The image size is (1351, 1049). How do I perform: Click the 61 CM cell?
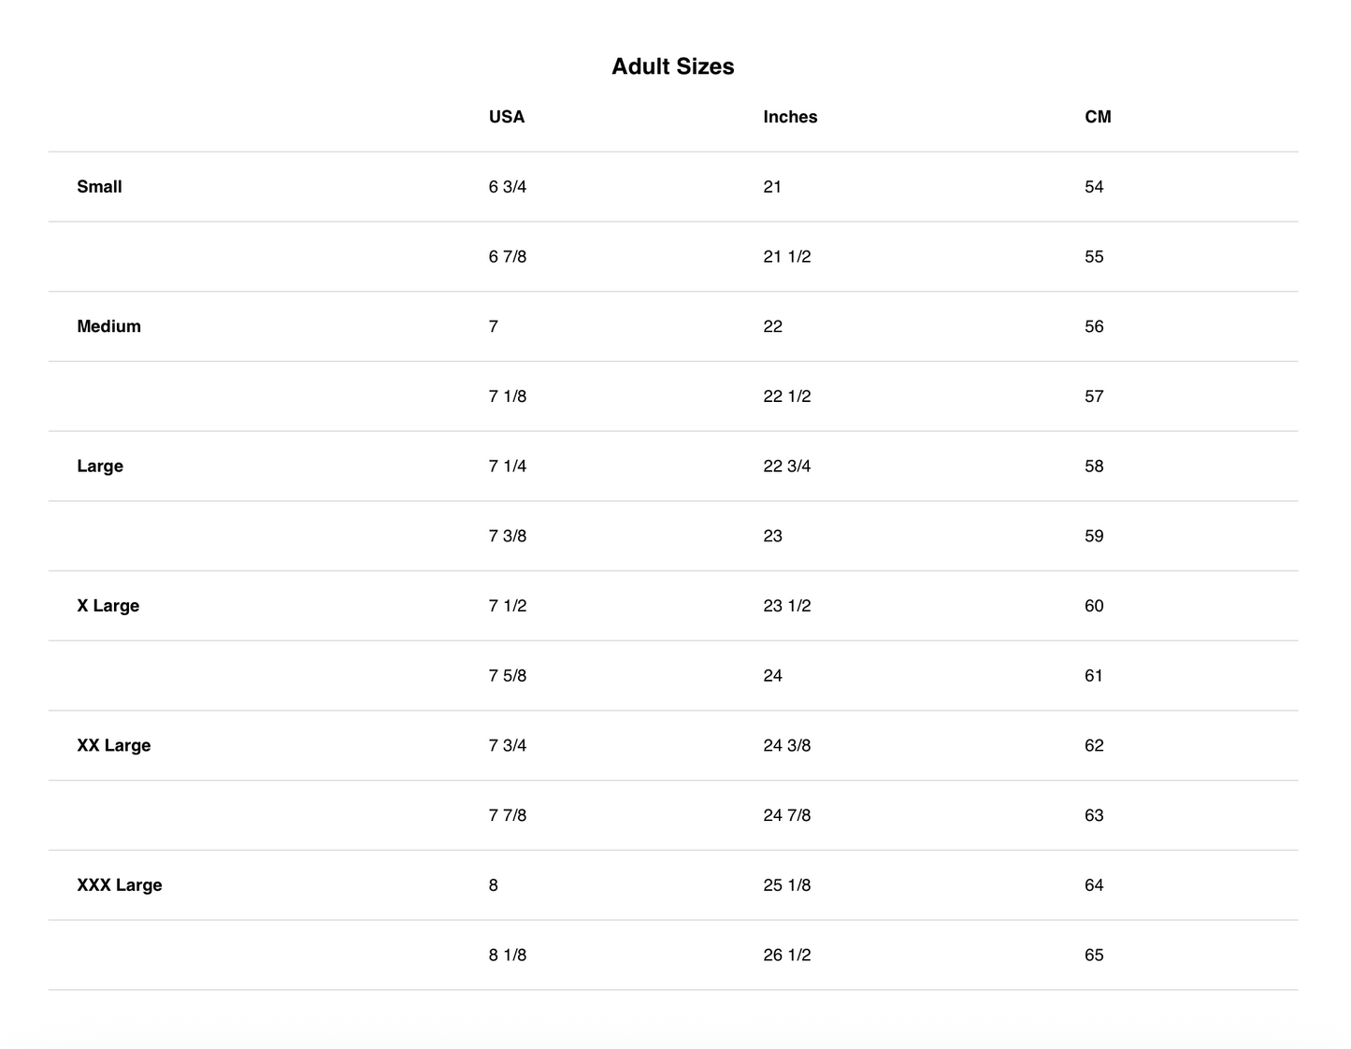[1094, 676]
